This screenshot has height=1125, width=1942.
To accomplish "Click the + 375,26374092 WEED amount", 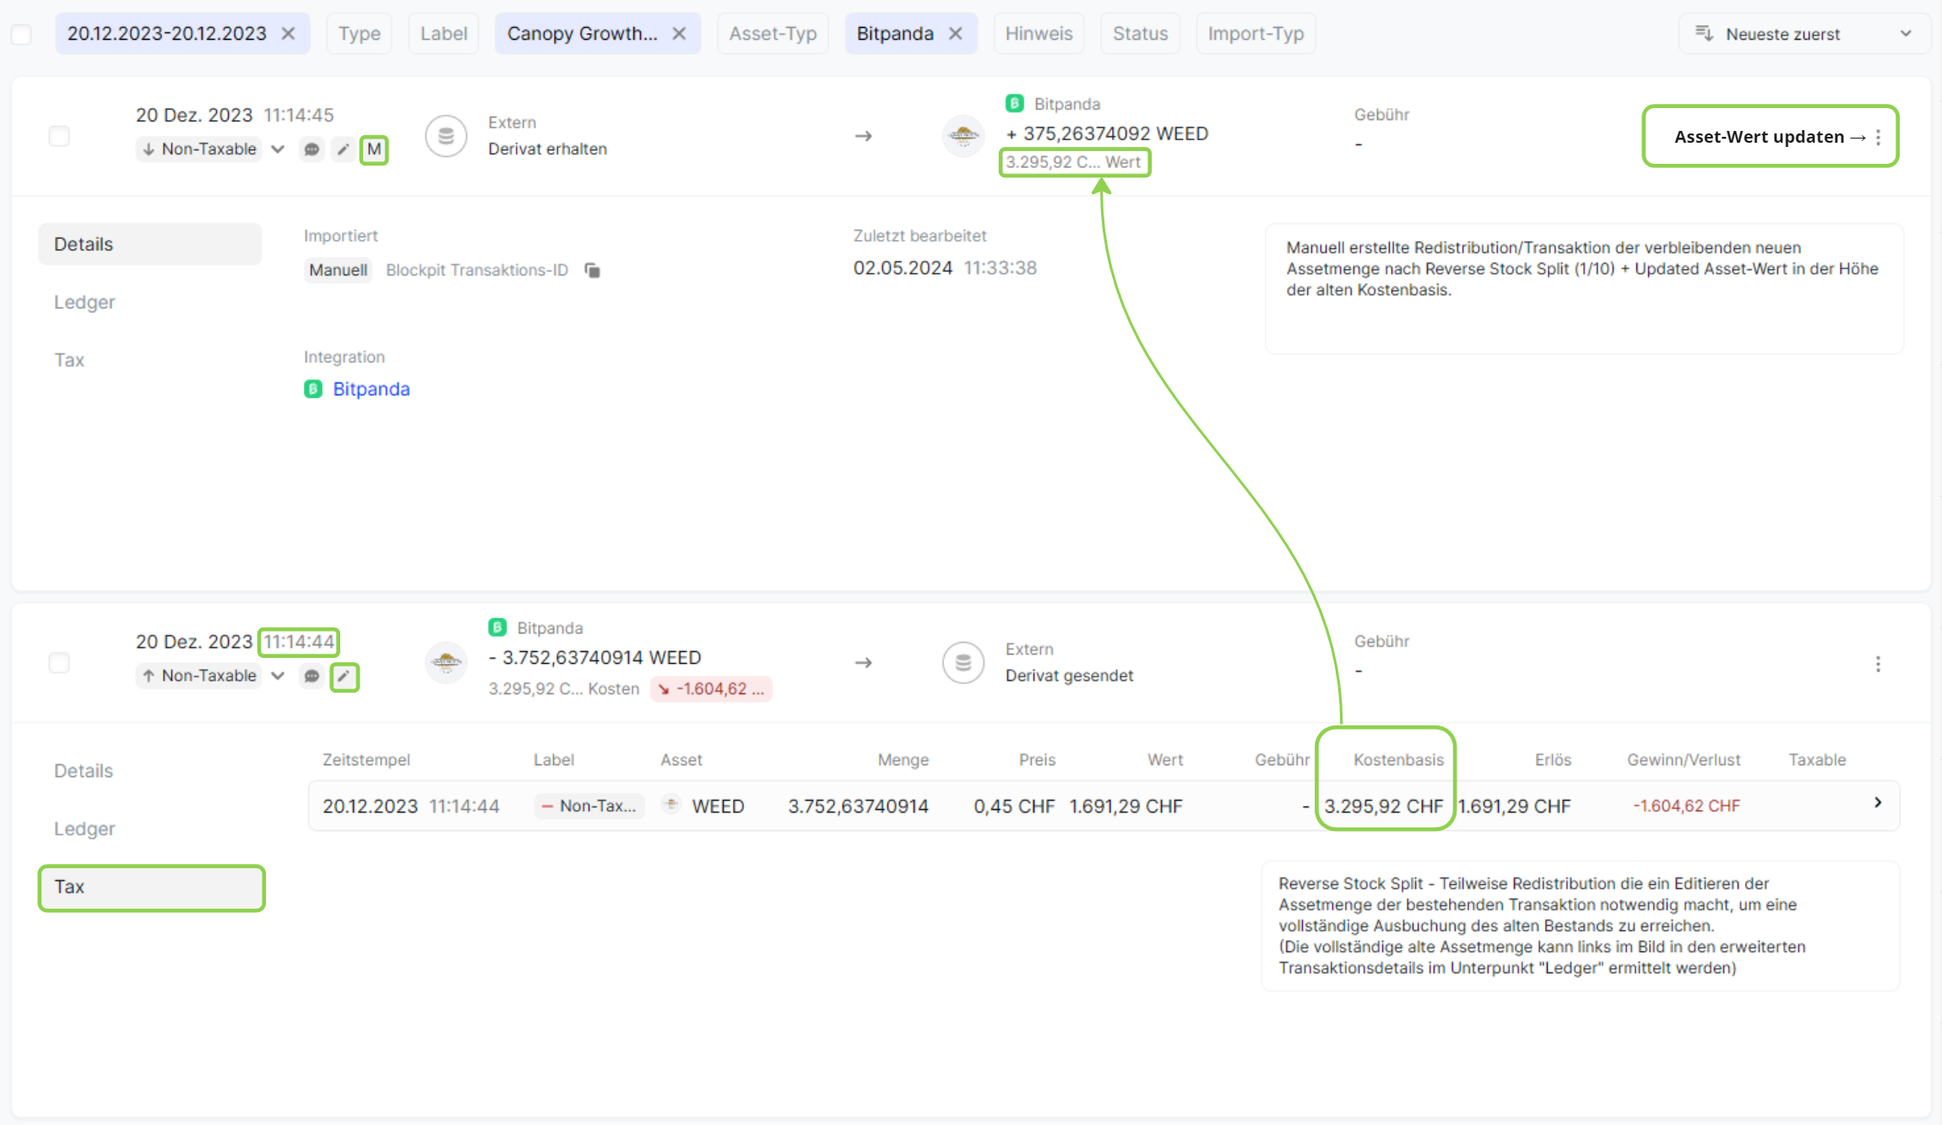I will tap(1107, 133).
